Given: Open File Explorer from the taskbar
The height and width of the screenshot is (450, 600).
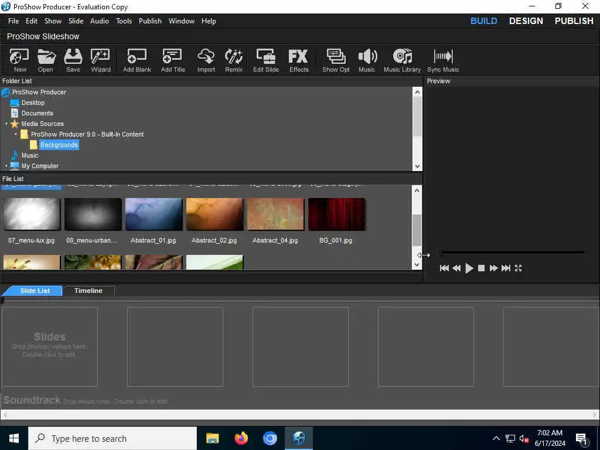Looking at the screenshot, I should coord(212,438).
